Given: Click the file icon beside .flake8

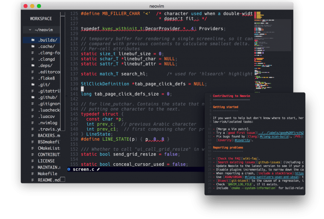Looking at the screenshot, I should tap(33, 78).
